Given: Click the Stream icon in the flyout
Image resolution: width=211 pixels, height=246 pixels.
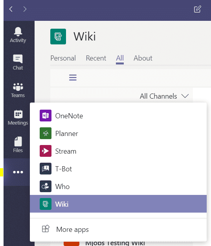Looking at the screenshot, I should [x=46, y=151].
